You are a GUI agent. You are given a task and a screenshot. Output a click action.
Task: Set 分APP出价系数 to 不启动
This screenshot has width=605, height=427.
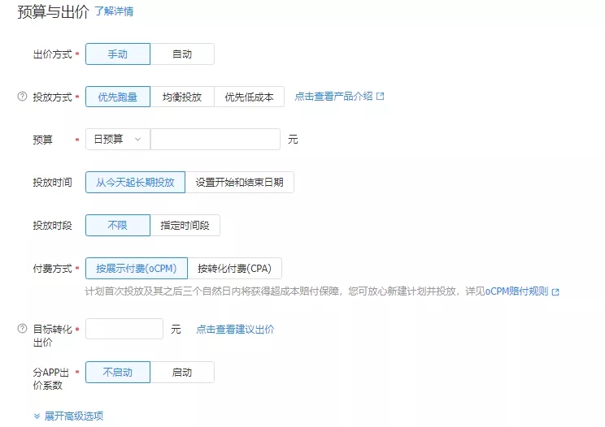point(118,373)
